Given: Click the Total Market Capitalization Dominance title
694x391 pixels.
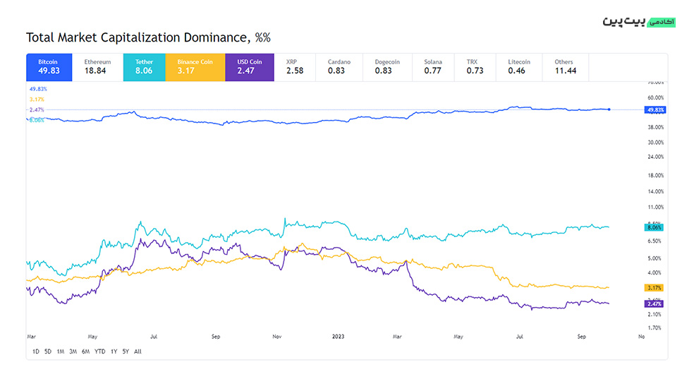Looking at the screenshot, I should click(148, 37).
